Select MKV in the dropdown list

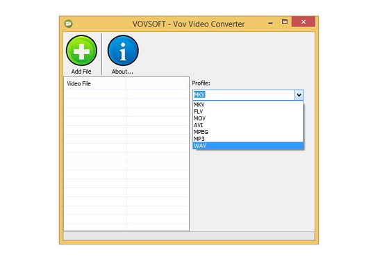(248, 105)
